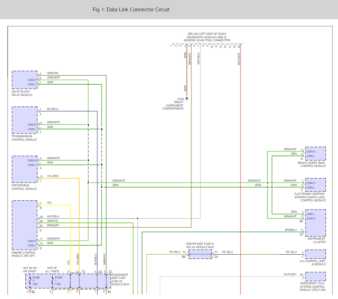Click the Passenger Side Fuse & Relay Module Box label

[120, 280]
